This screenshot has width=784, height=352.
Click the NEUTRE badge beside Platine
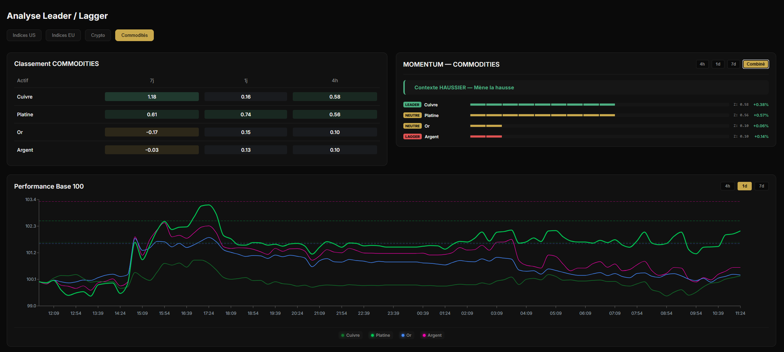point(413,116)
